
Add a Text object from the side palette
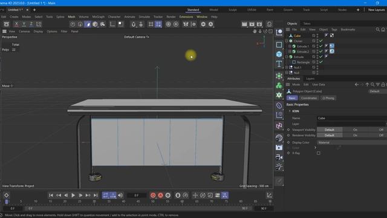pyautogui.click(x=279, y=64)
